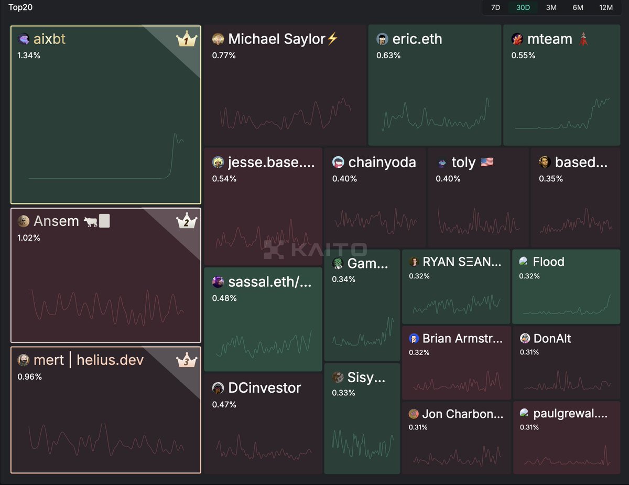Click the 0.77% mindshare value
This screenshot has height=485, width=629.
coord(224,55)
